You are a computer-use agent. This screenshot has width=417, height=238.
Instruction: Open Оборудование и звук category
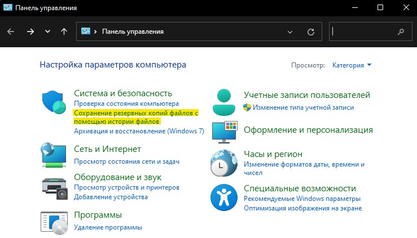click(117, 177)
